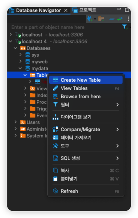
Task: Select the sys database icon
Action: (28, 55)
